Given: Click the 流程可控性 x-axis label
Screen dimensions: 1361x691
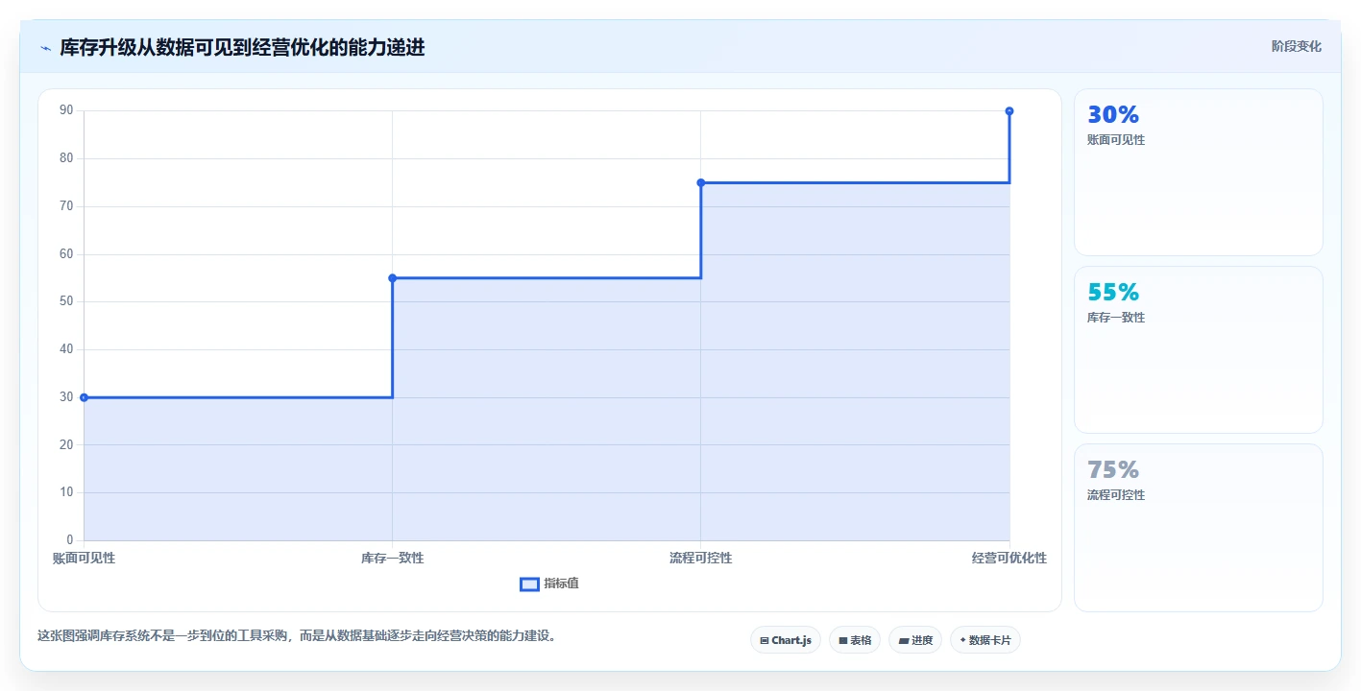Looking at the screenshot, I should click(x=700, y=558).
